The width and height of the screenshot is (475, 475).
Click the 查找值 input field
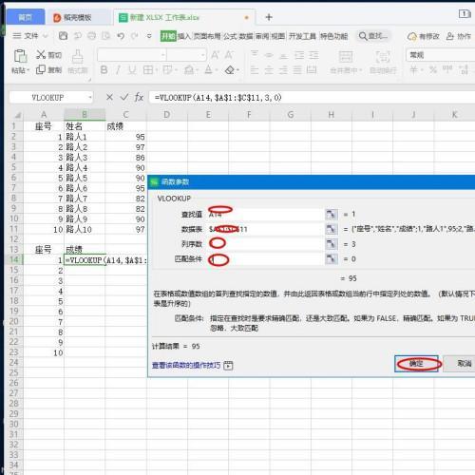[265, 215]
